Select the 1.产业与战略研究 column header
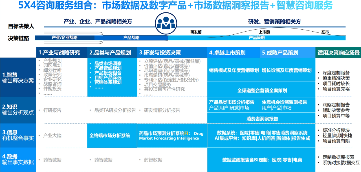The height and width of the screenshot is (172, 361). pyautogui.click(x=59, y=53)
